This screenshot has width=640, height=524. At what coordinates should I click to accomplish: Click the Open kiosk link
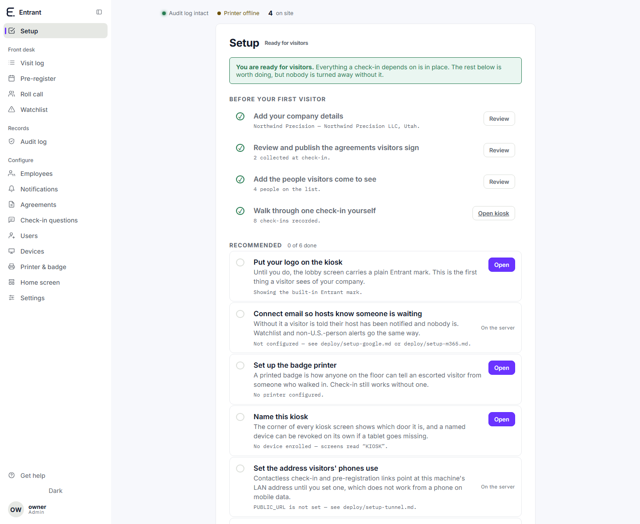click(x=493, y=213)
